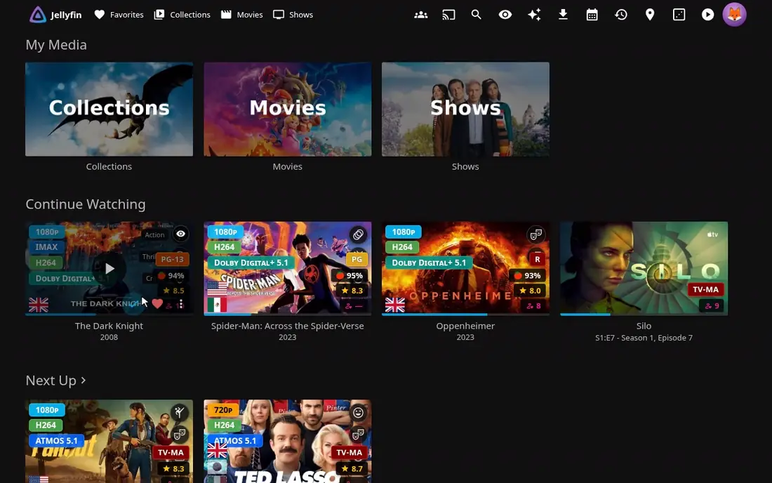Open the Shows library card

[x=465, y=109]
